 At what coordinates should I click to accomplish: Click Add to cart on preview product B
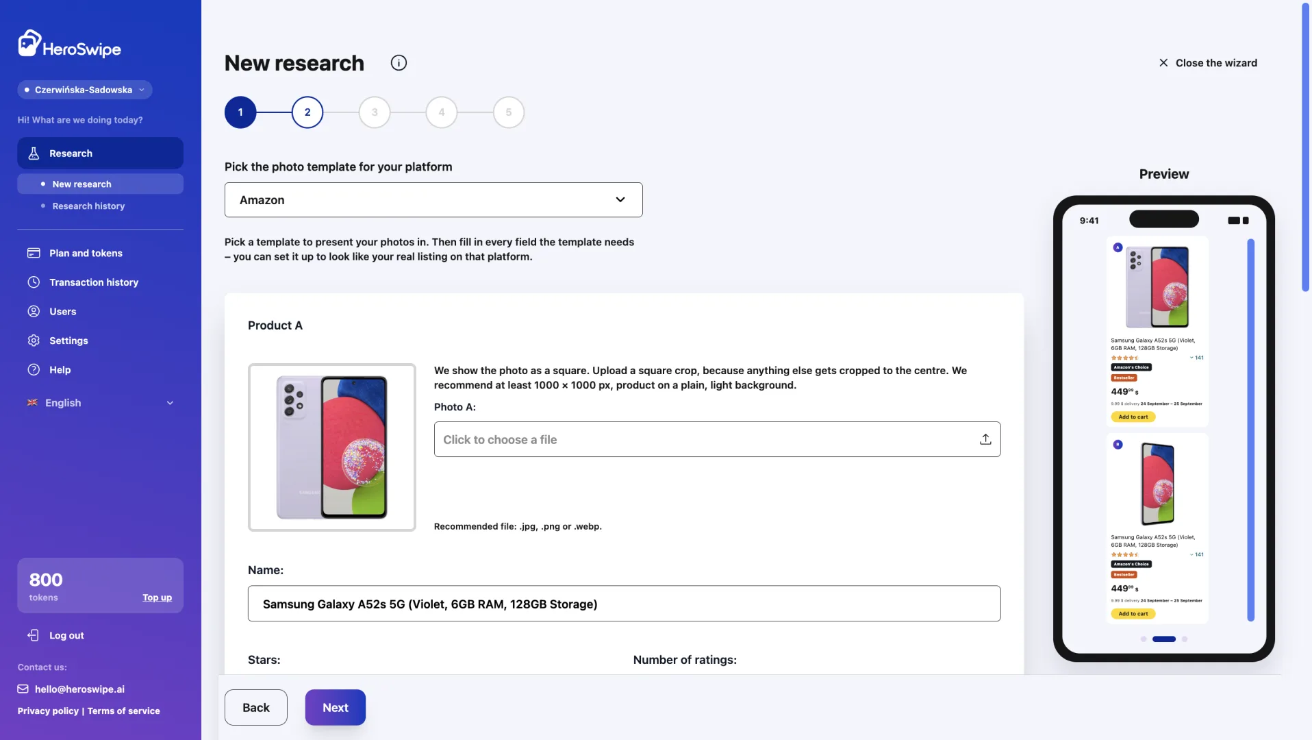[1133, 614]
